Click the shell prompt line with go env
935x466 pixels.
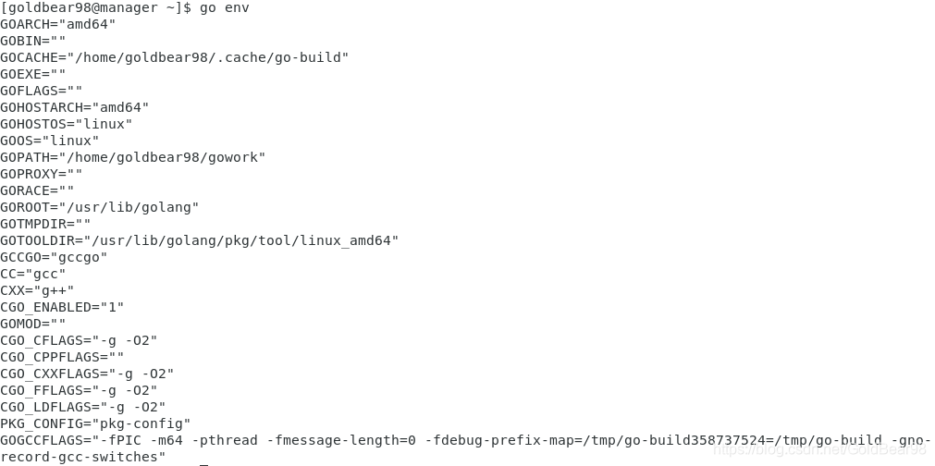(125, 7)
